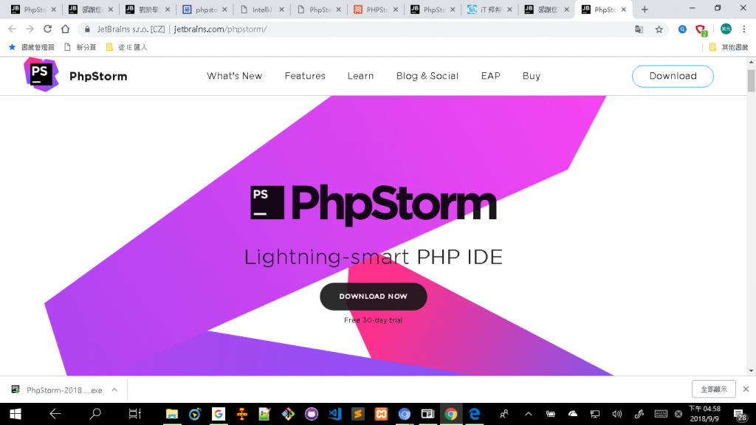The height and width of the screenshot is (425, 756).
Task: Click the address bar URL jetbrains.com/phpstorm/
Action: pos(220,30)
